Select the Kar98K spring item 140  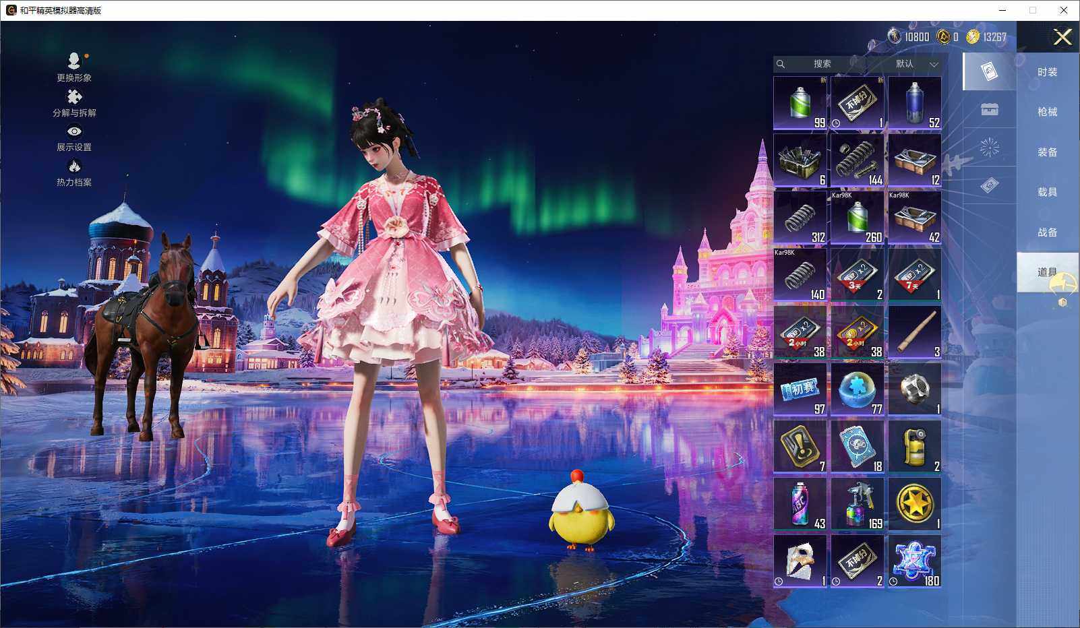(800, 274)
